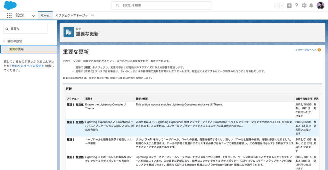This screenshot has width=328, height=170.
Task: Click the user profile avatar
Action: (x=320, y=5)
